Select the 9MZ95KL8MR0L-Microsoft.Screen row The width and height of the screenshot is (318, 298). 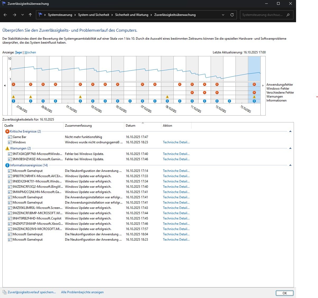pyautogui.click(x=148, y=208)
